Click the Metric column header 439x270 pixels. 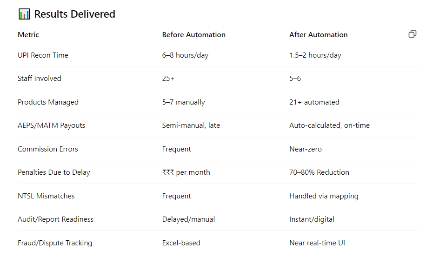click(28, 35)
